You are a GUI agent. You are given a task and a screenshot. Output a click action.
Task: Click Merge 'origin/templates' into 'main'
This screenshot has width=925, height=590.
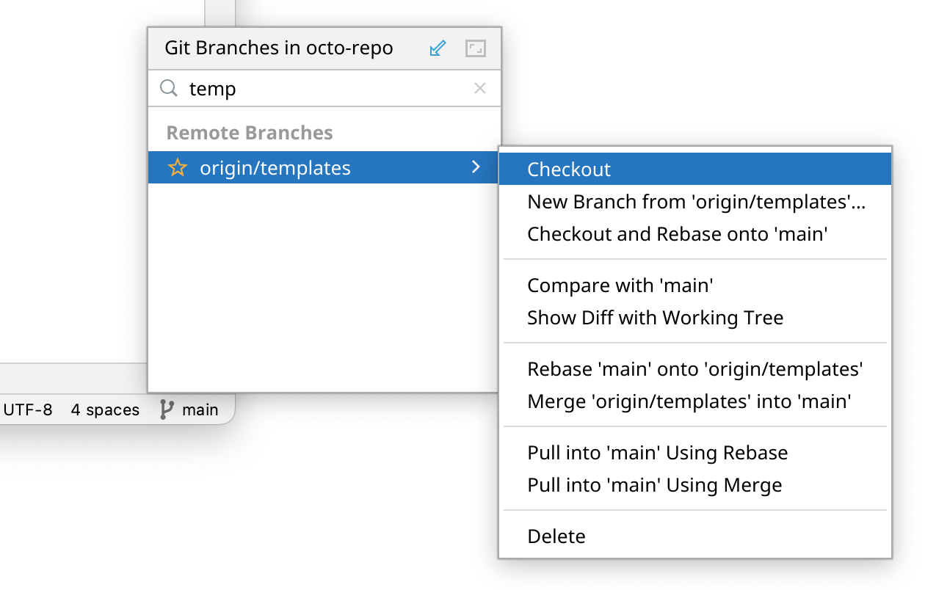click(x=689, y=401)
